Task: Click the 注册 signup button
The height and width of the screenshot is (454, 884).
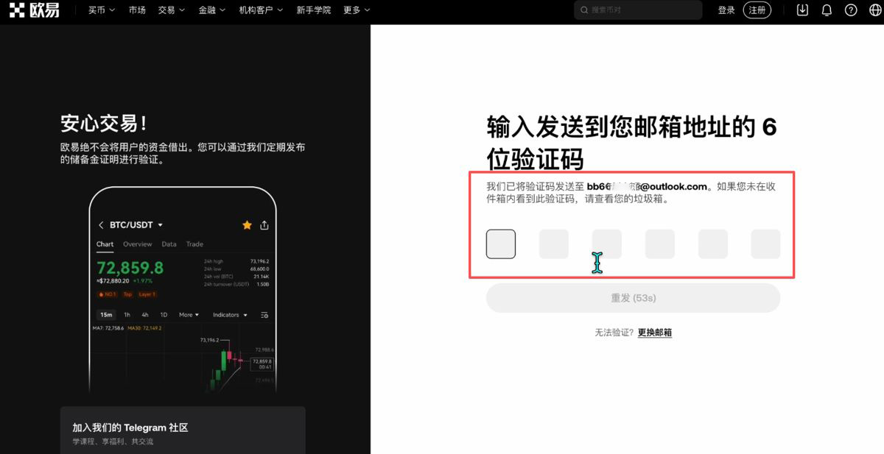Action: (x=757, y=10)
